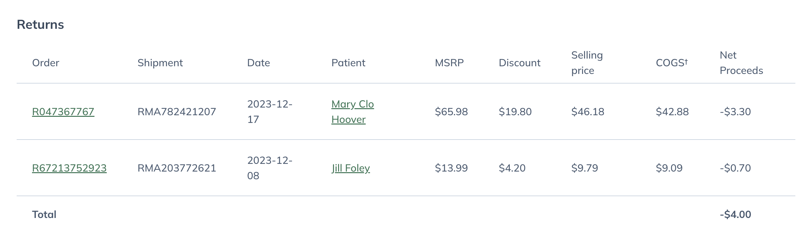This screenshot has height=249, width=812.
Task: Click the Returns section heading
Action: coord(40,25)
